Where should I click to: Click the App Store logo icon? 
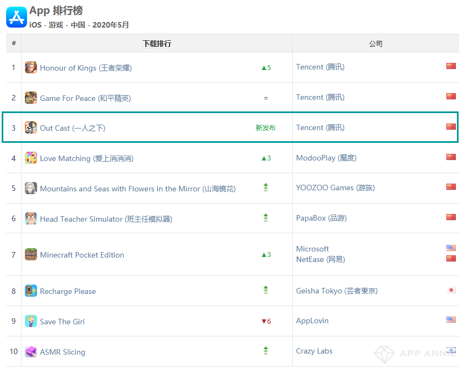17,17
